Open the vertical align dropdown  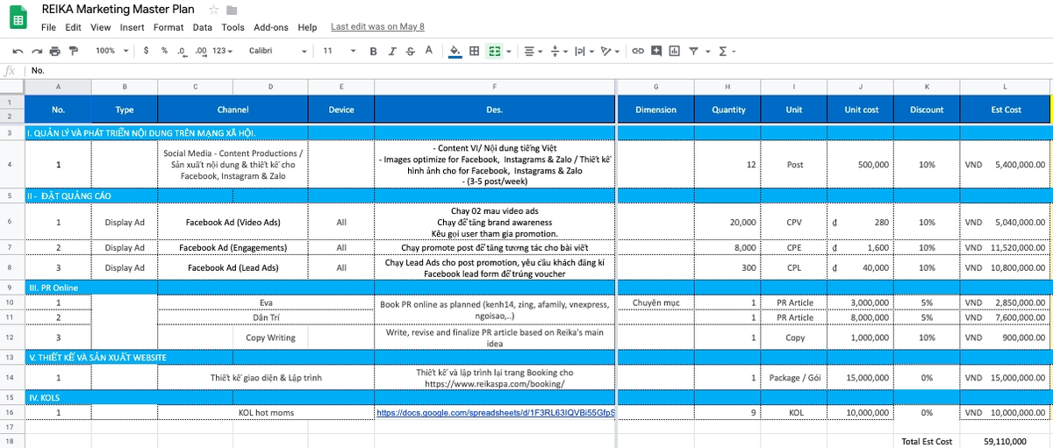point(558,51)
